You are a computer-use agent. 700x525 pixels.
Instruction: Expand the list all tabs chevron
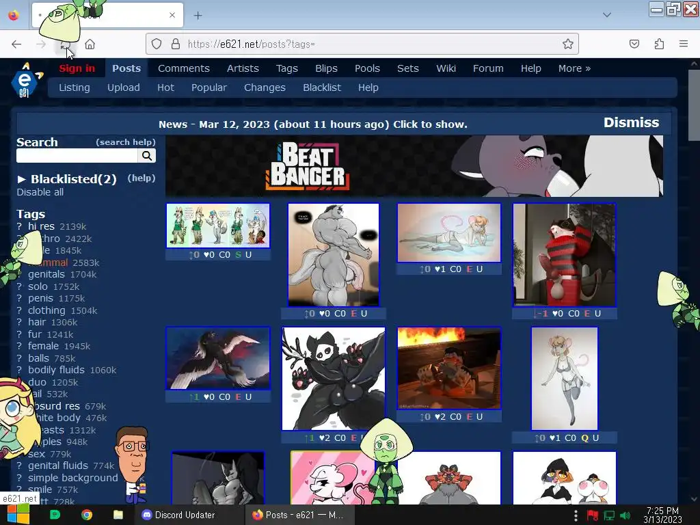607,15
